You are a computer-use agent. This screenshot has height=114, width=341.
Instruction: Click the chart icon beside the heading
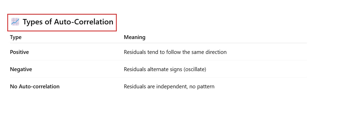(15, 22)
